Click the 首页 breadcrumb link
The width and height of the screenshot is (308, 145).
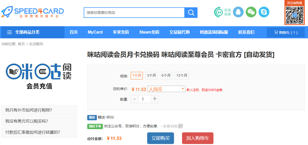[21, 44]
